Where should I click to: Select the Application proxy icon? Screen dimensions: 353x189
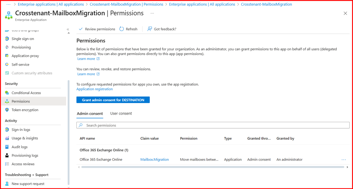7,56
